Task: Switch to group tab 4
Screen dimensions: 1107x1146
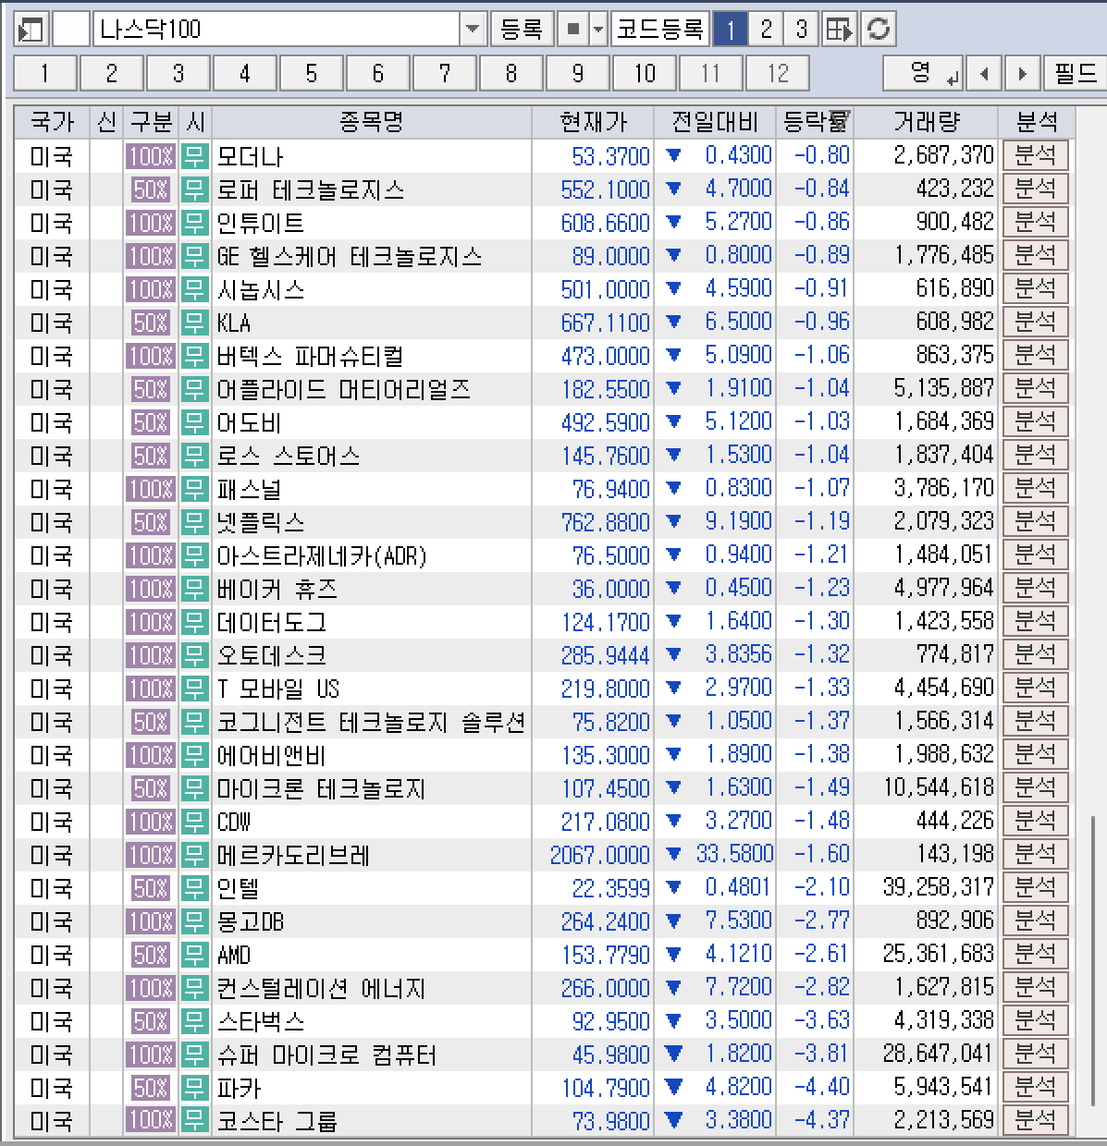Action: tap(244, 73)
